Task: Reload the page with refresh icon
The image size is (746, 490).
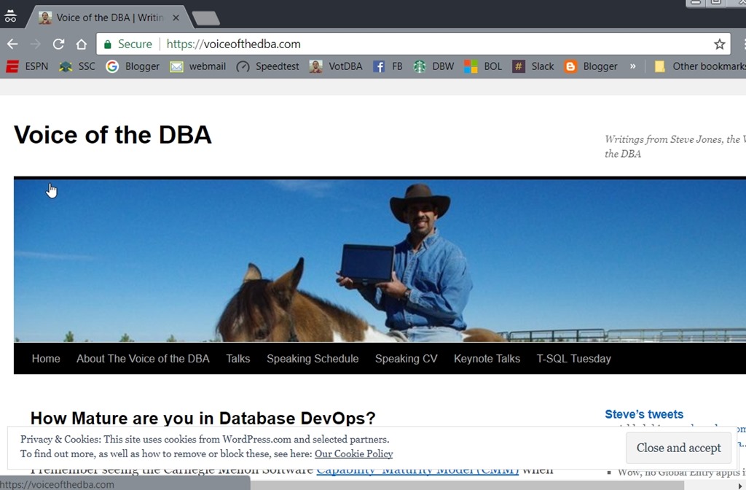Action: (x=59, y=44)
